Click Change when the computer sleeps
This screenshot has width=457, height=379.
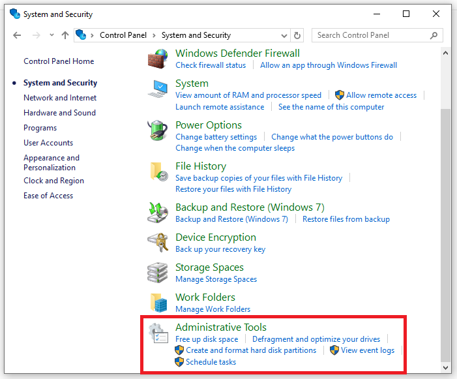(235, 148)
